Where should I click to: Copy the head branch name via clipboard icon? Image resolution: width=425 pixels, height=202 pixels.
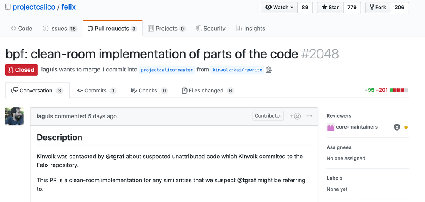click(269, 70)
